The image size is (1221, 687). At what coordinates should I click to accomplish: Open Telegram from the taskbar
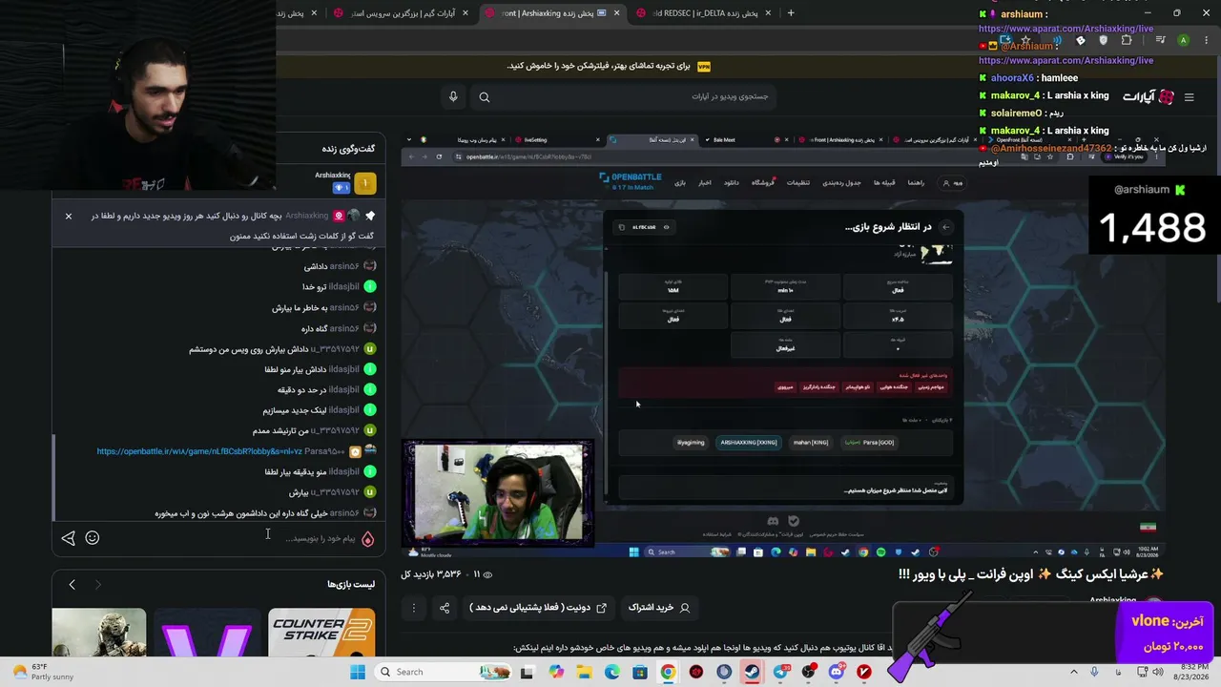(x=780, y=672)
